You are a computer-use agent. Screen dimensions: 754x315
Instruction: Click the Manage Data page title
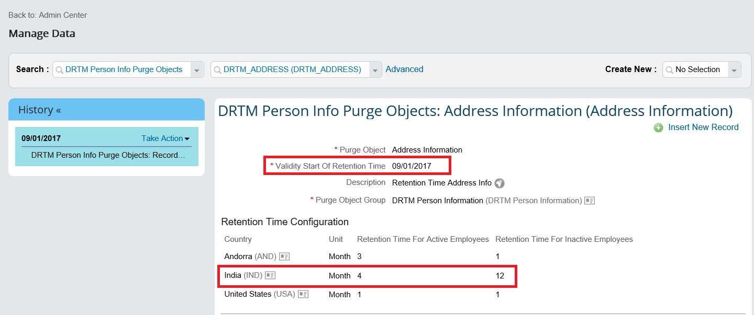click(42, 33)
